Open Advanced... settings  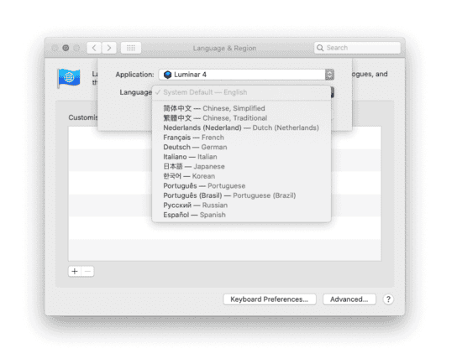(349, 299)
